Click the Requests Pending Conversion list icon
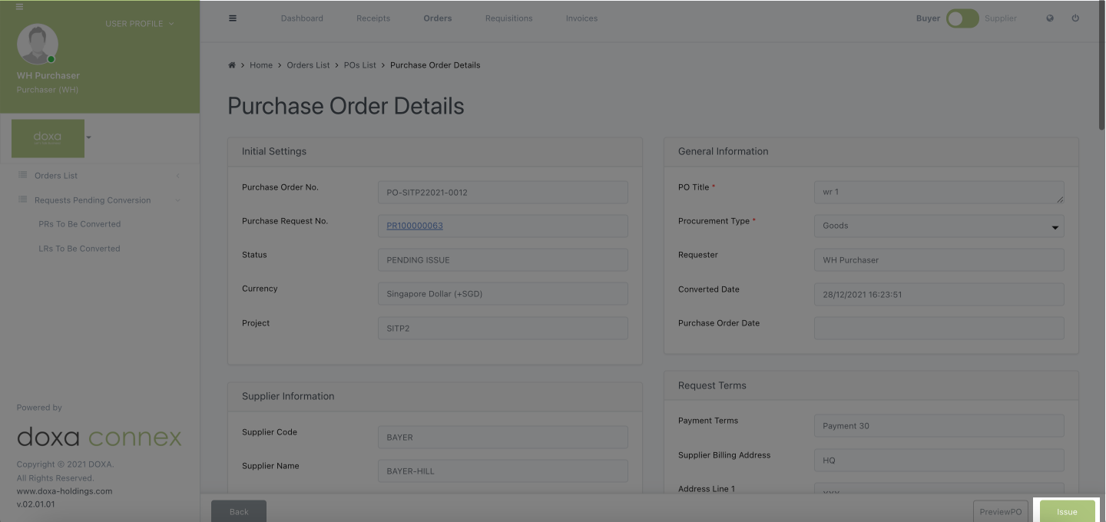Viewport: 1106px width, 522px height. [23, 200]
